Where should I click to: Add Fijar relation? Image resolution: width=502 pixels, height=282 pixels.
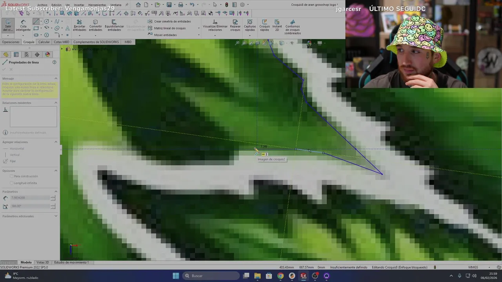(x=10, y=161)
